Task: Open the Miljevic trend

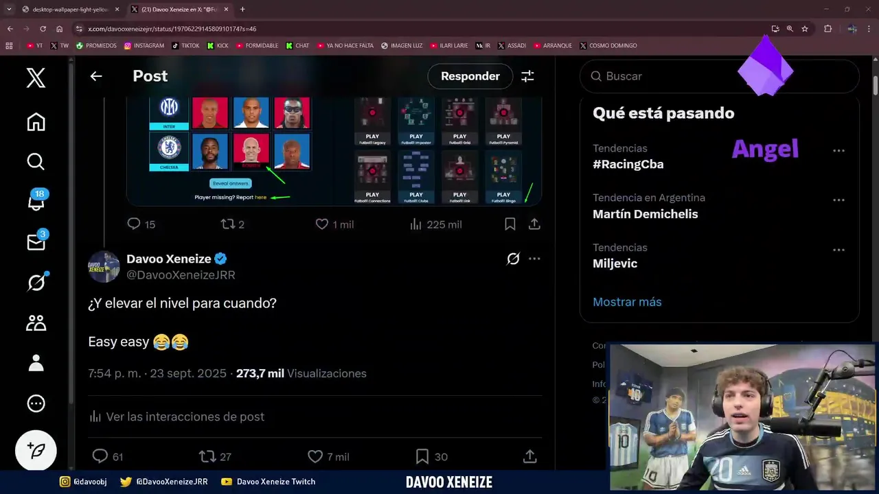Action: (615, 263)
